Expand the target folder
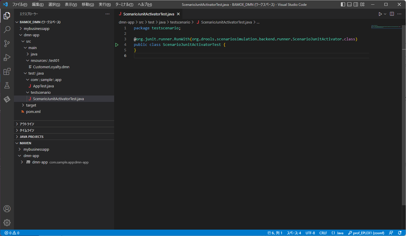This screenshot has height=236, width=406. coord(64,105)
